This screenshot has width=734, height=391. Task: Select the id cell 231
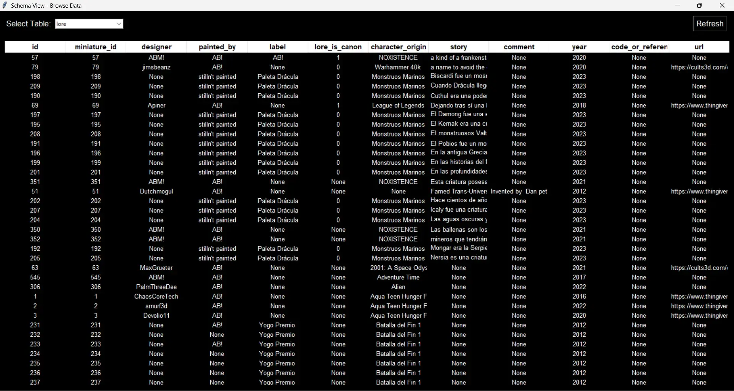(35, 325)
